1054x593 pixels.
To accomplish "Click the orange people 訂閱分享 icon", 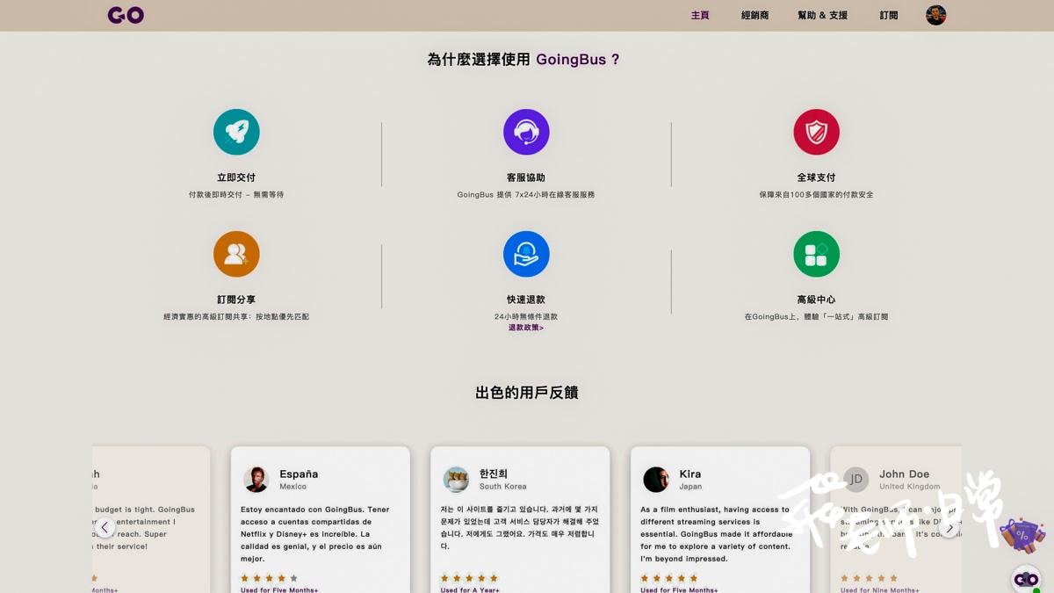I will (236, 254).
